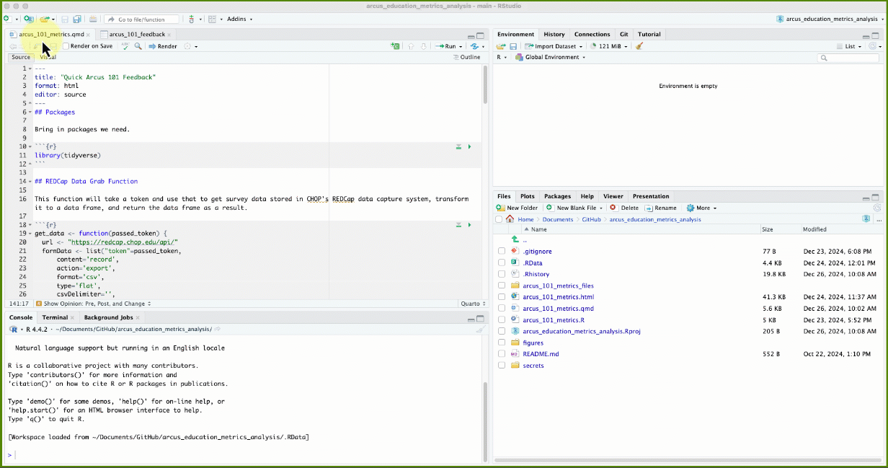Open arcus_101_metrics.html file link
The height and width of the screenshot is (468, 888).
click(558, 297)
